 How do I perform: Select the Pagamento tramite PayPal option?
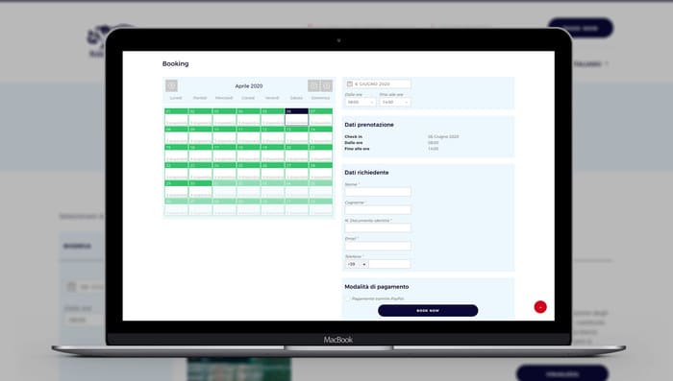pyautogui.click(x=348, y=298)
